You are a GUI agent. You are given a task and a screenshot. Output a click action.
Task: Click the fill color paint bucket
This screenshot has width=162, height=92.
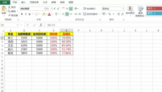tap(44, 14)
